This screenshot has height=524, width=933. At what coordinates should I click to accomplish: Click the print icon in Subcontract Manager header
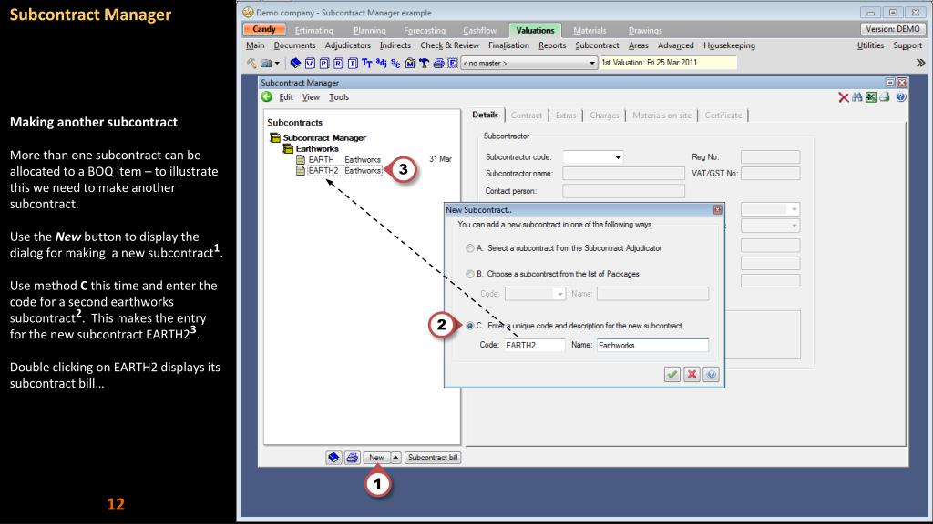pos(885,97)
